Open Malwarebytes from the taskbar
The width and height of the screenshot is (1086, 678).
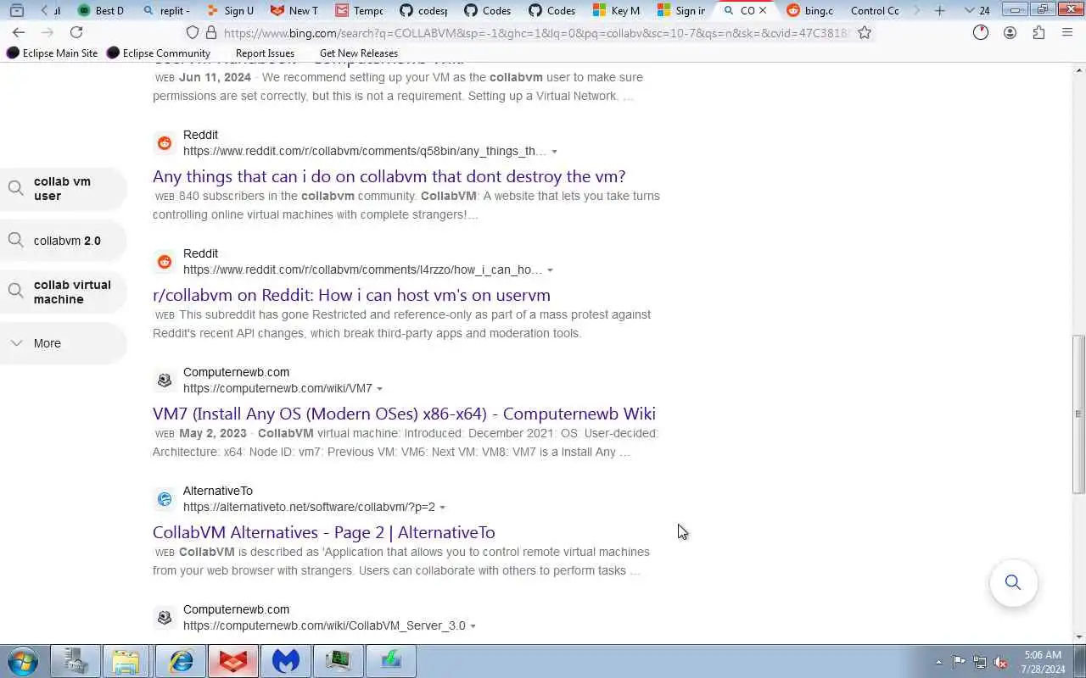pos(286,661)
